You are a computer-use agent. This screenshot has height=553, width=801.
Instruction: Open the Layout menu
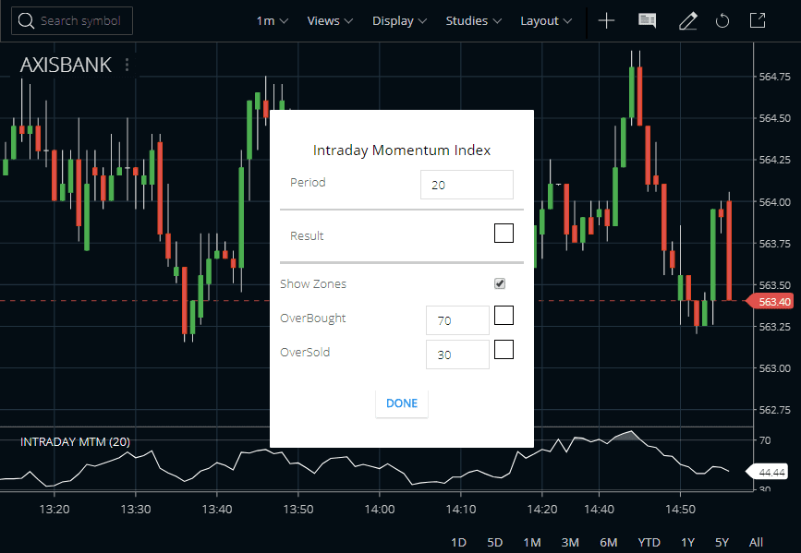(545, 20)
